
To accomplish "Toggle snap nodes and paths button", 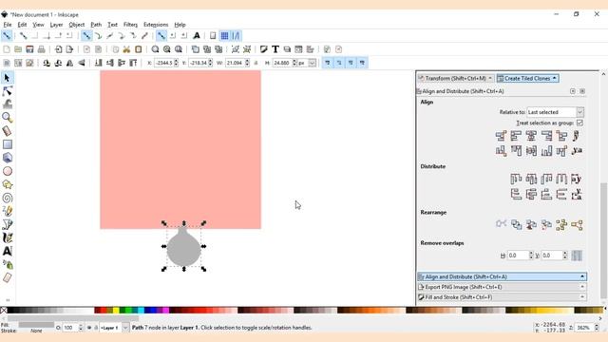I will pyautogui.click(x=86, y=36).
